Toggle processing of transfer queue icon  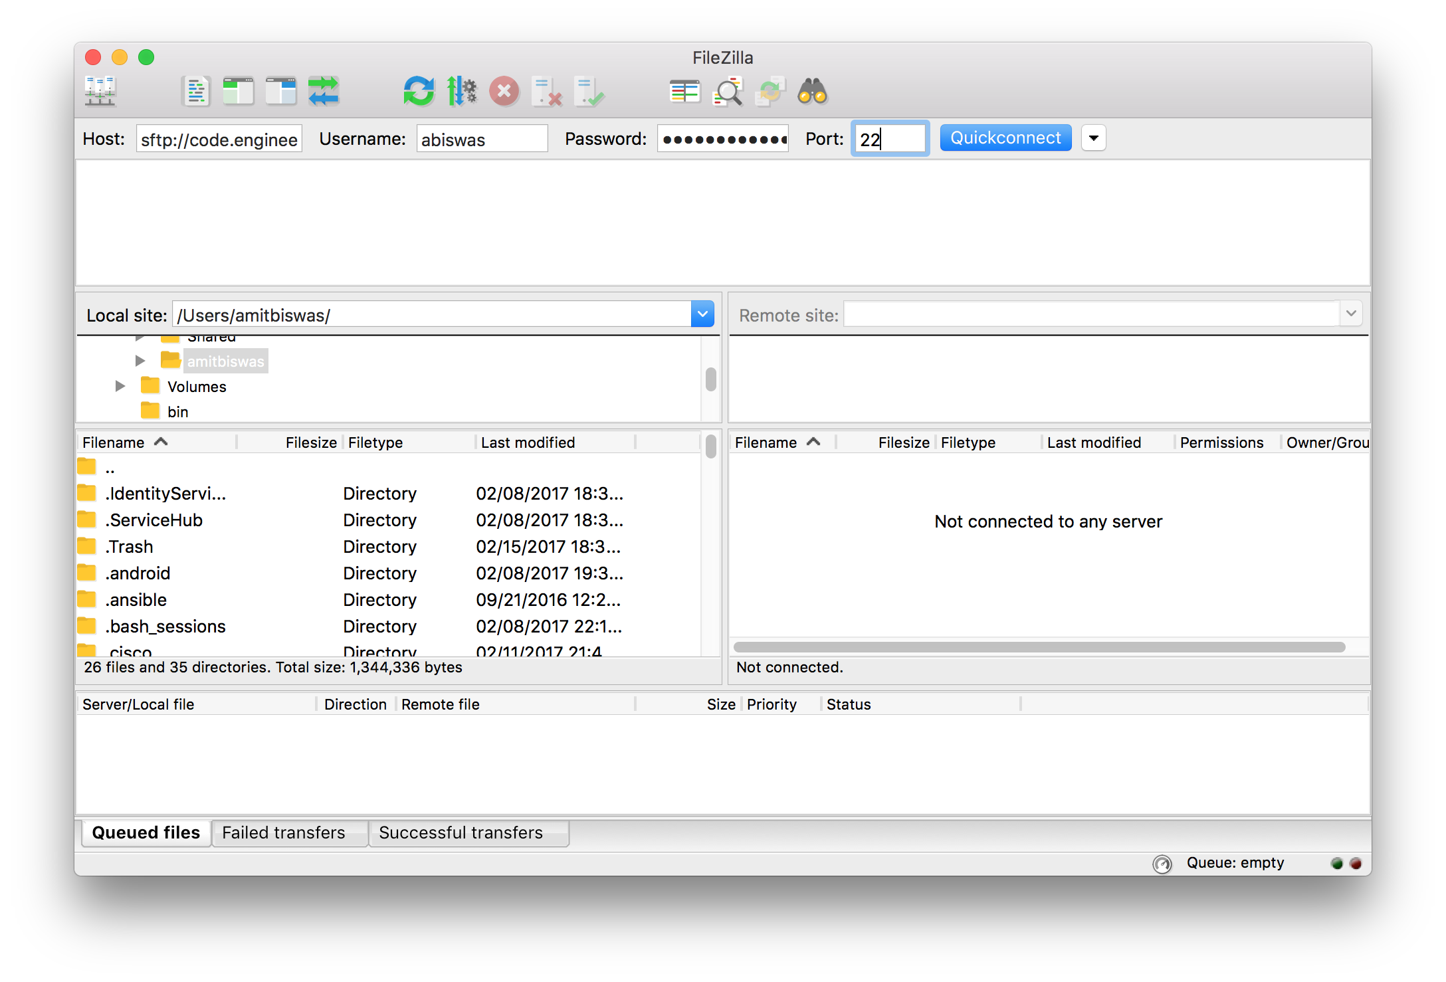[x=462, y=91]
